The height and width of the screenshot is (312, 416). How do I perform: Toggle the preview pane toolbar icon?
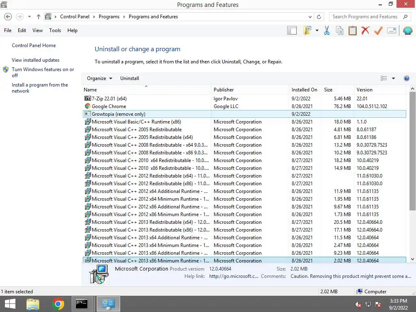pos(292,30)
